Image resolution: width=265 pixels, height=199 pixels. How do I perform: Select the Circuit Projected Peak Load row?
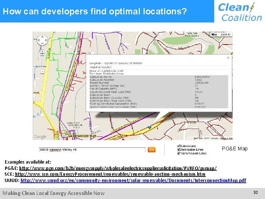[x=159, y=92]
